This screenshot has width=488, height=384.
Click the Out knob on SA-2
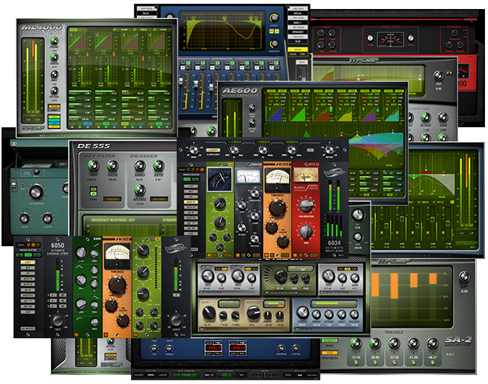464,277
